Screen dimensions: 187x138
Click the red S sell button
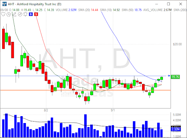(36, 14)
